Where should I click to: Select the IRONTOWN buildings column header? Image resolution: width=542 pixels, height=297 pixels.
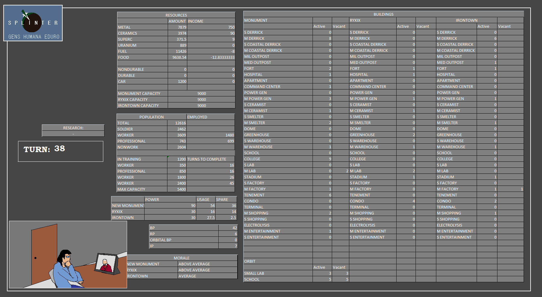466,20
